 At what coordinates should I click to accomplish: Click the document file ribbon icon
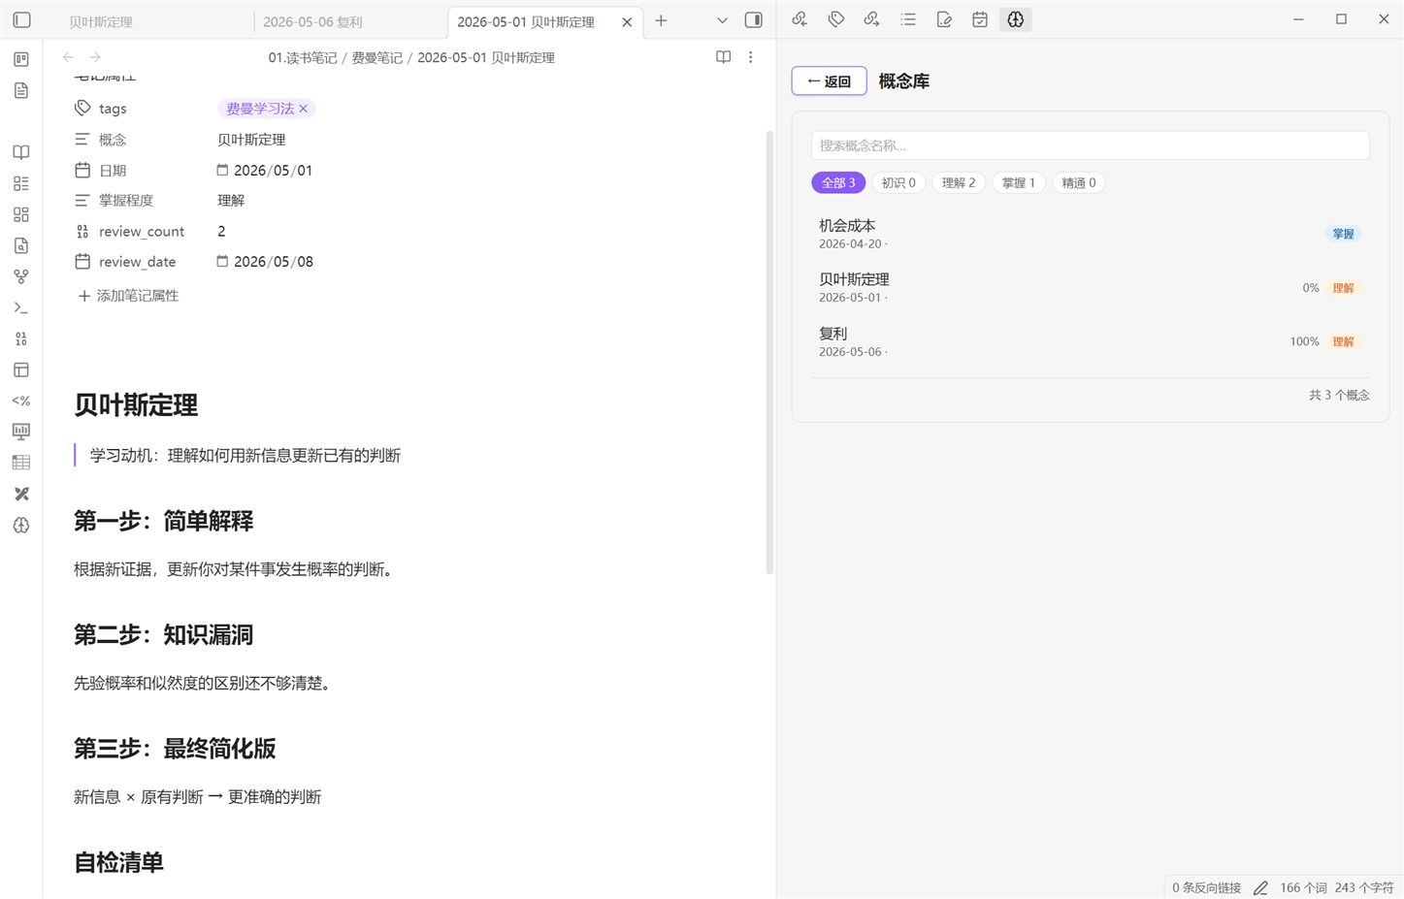(x=21, y=90)
